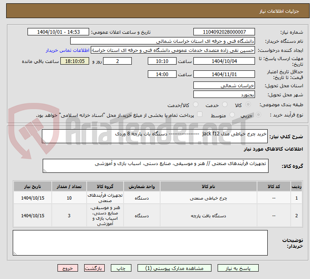Click the quantity cell showing 10

(x=69, y=198)
